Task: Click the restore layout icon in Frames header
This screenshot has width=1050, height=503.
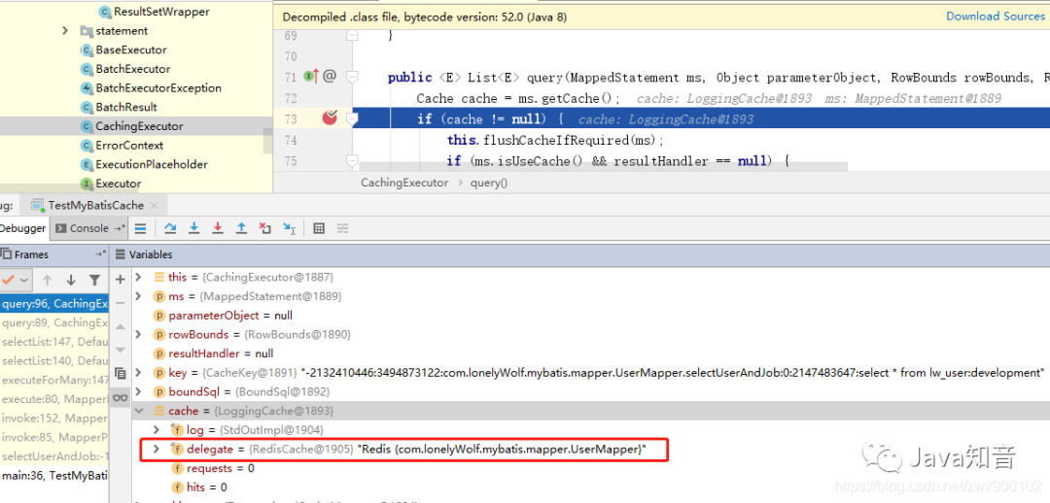Action: [x=100, y=254]
